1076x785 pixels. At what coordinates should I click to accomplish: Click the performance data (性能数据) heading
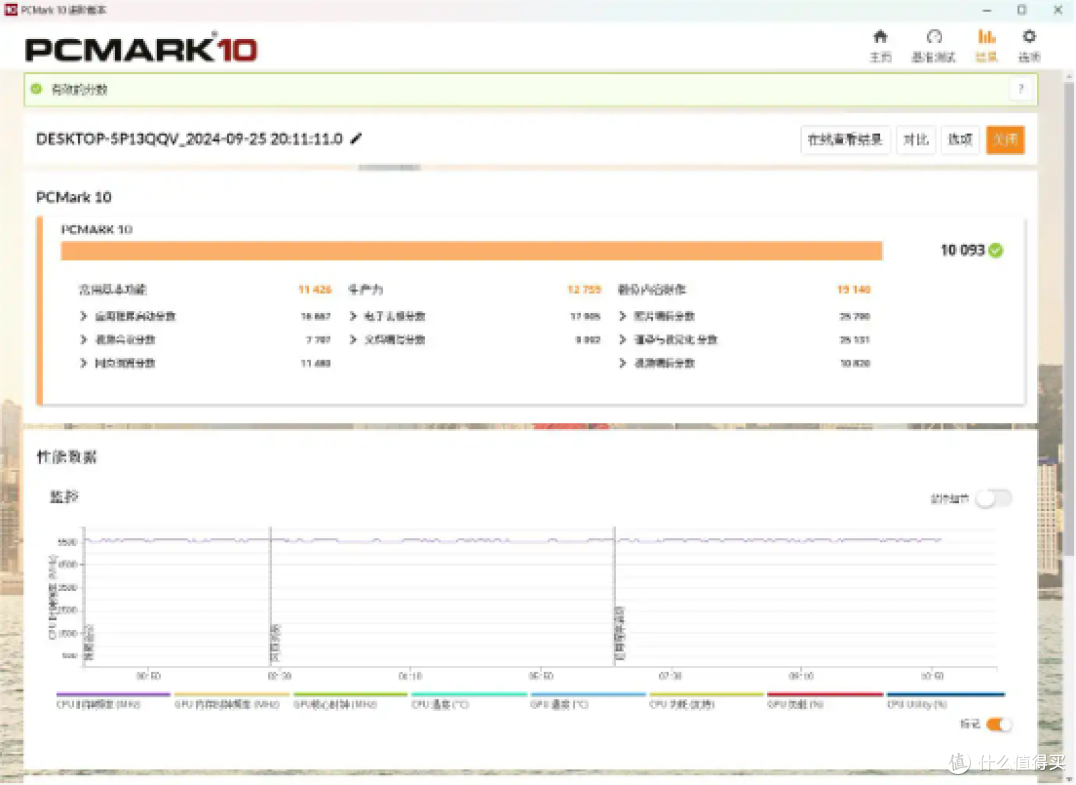(x=67, y=457)
